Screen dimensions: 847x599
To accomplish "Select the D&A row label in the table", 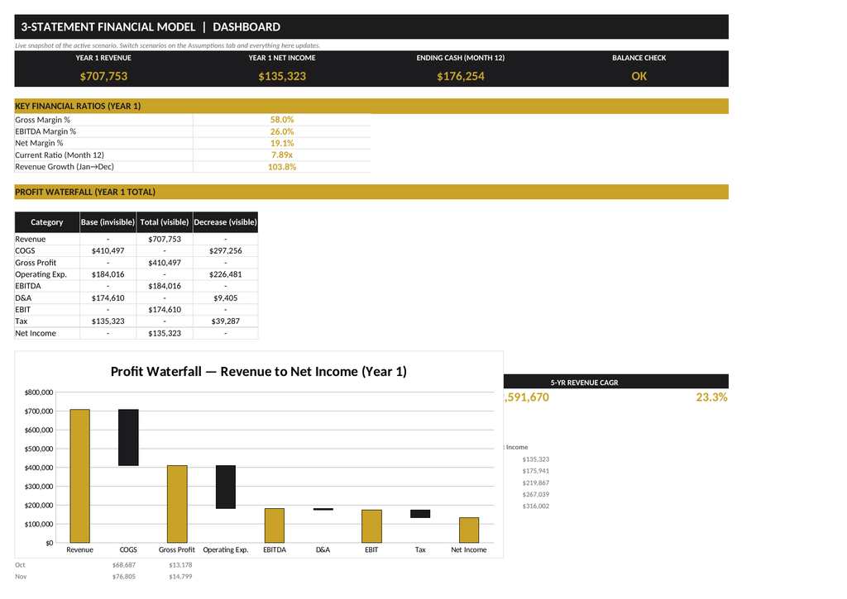I will pos(23,298).
